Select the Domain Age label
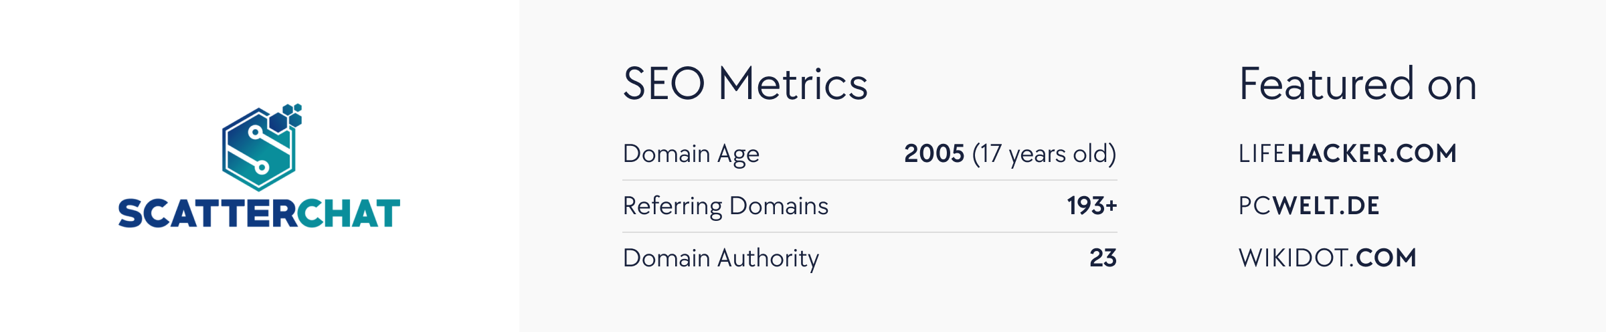1606x332 pixels. [x=691, y=155]
